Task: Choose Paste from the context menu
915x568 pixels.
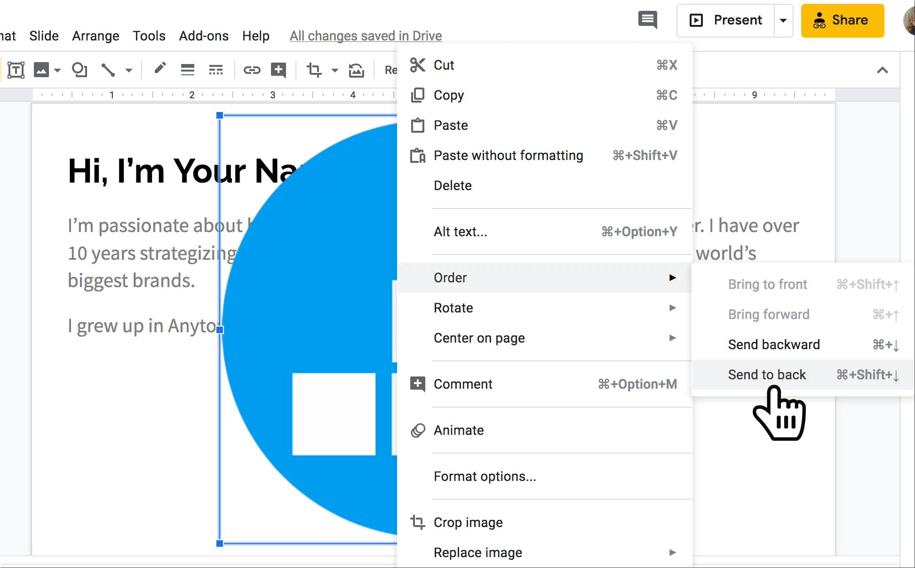Action: (x=544, y=125)
